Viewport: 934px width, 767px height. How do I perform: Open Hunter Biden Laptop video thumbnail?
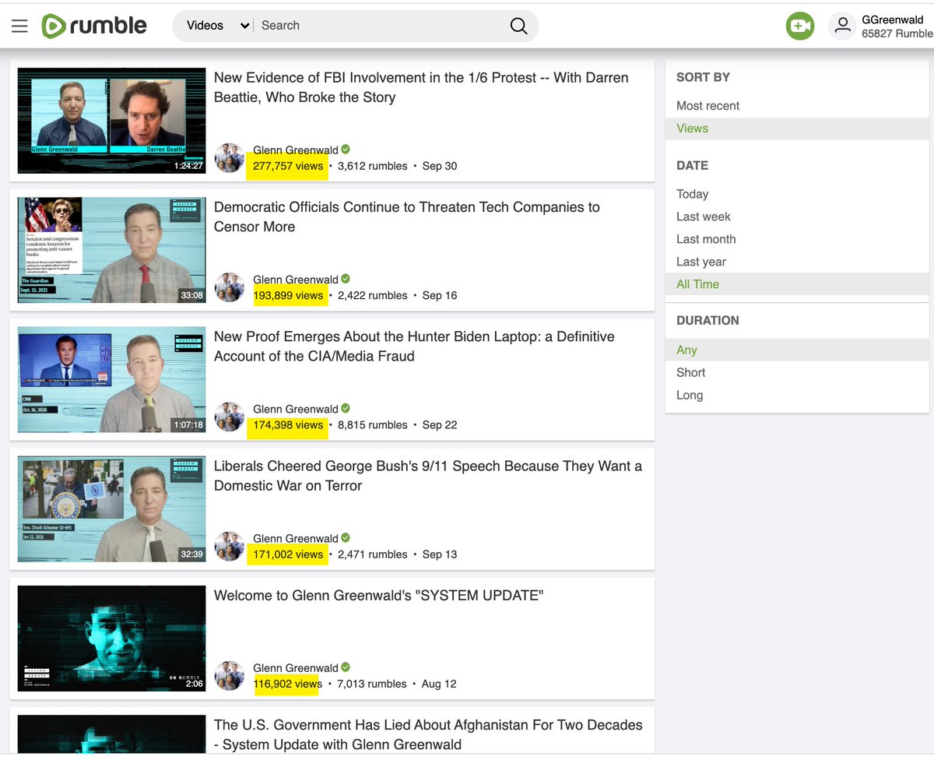click(x=111, y=379)
